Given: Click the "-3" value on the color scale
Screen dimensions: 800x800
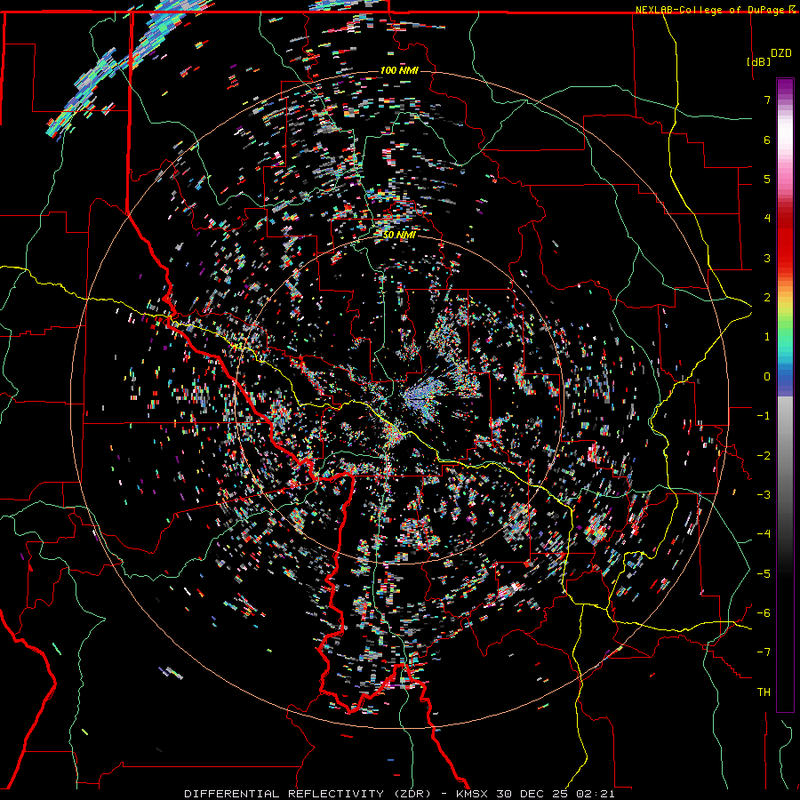Looking at the screenshot, I should [764, 494].
